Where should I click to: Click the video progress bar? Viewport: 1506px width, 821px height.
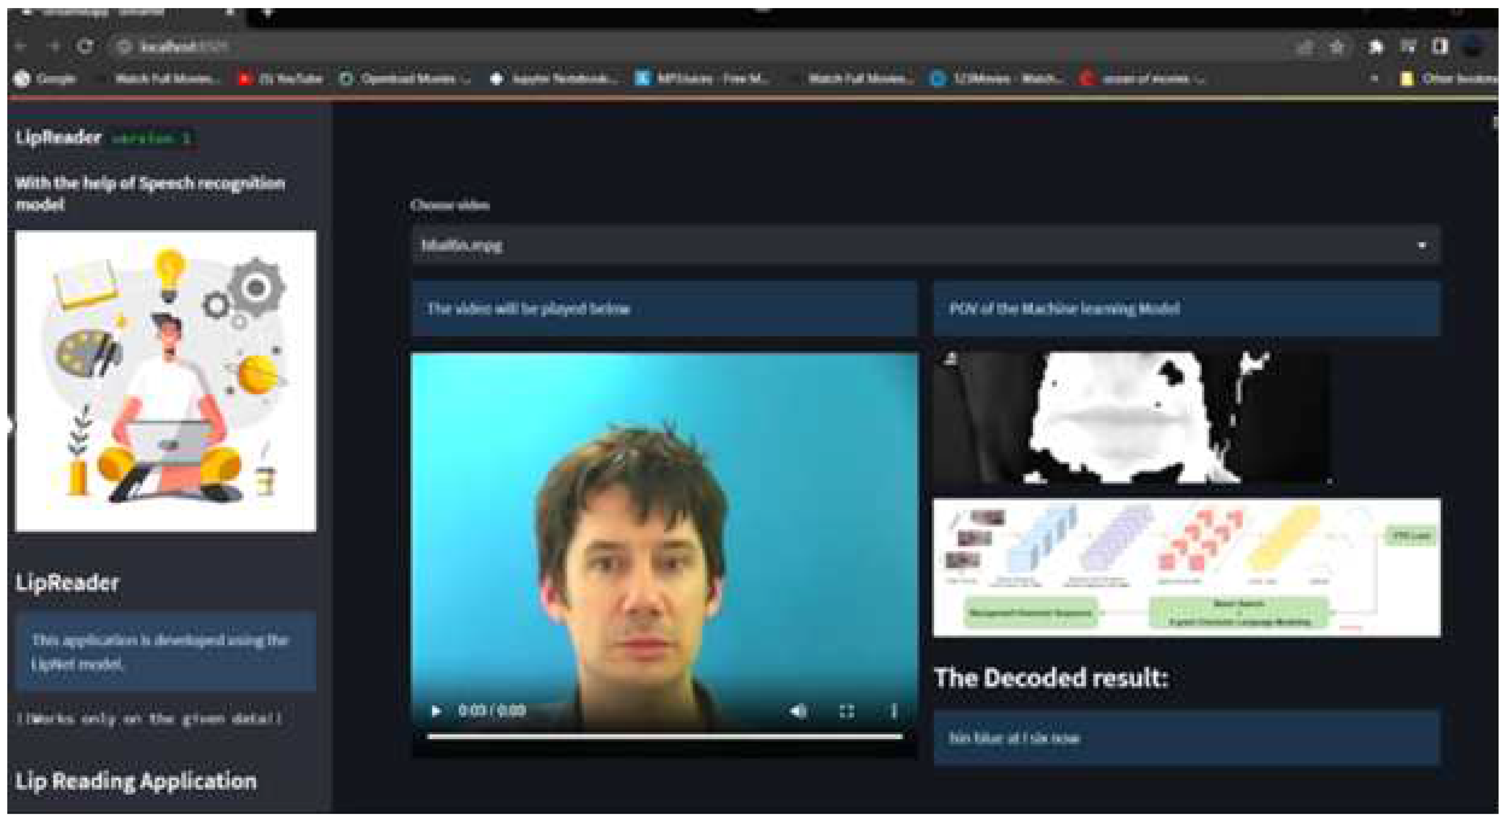tap(665, 736)
